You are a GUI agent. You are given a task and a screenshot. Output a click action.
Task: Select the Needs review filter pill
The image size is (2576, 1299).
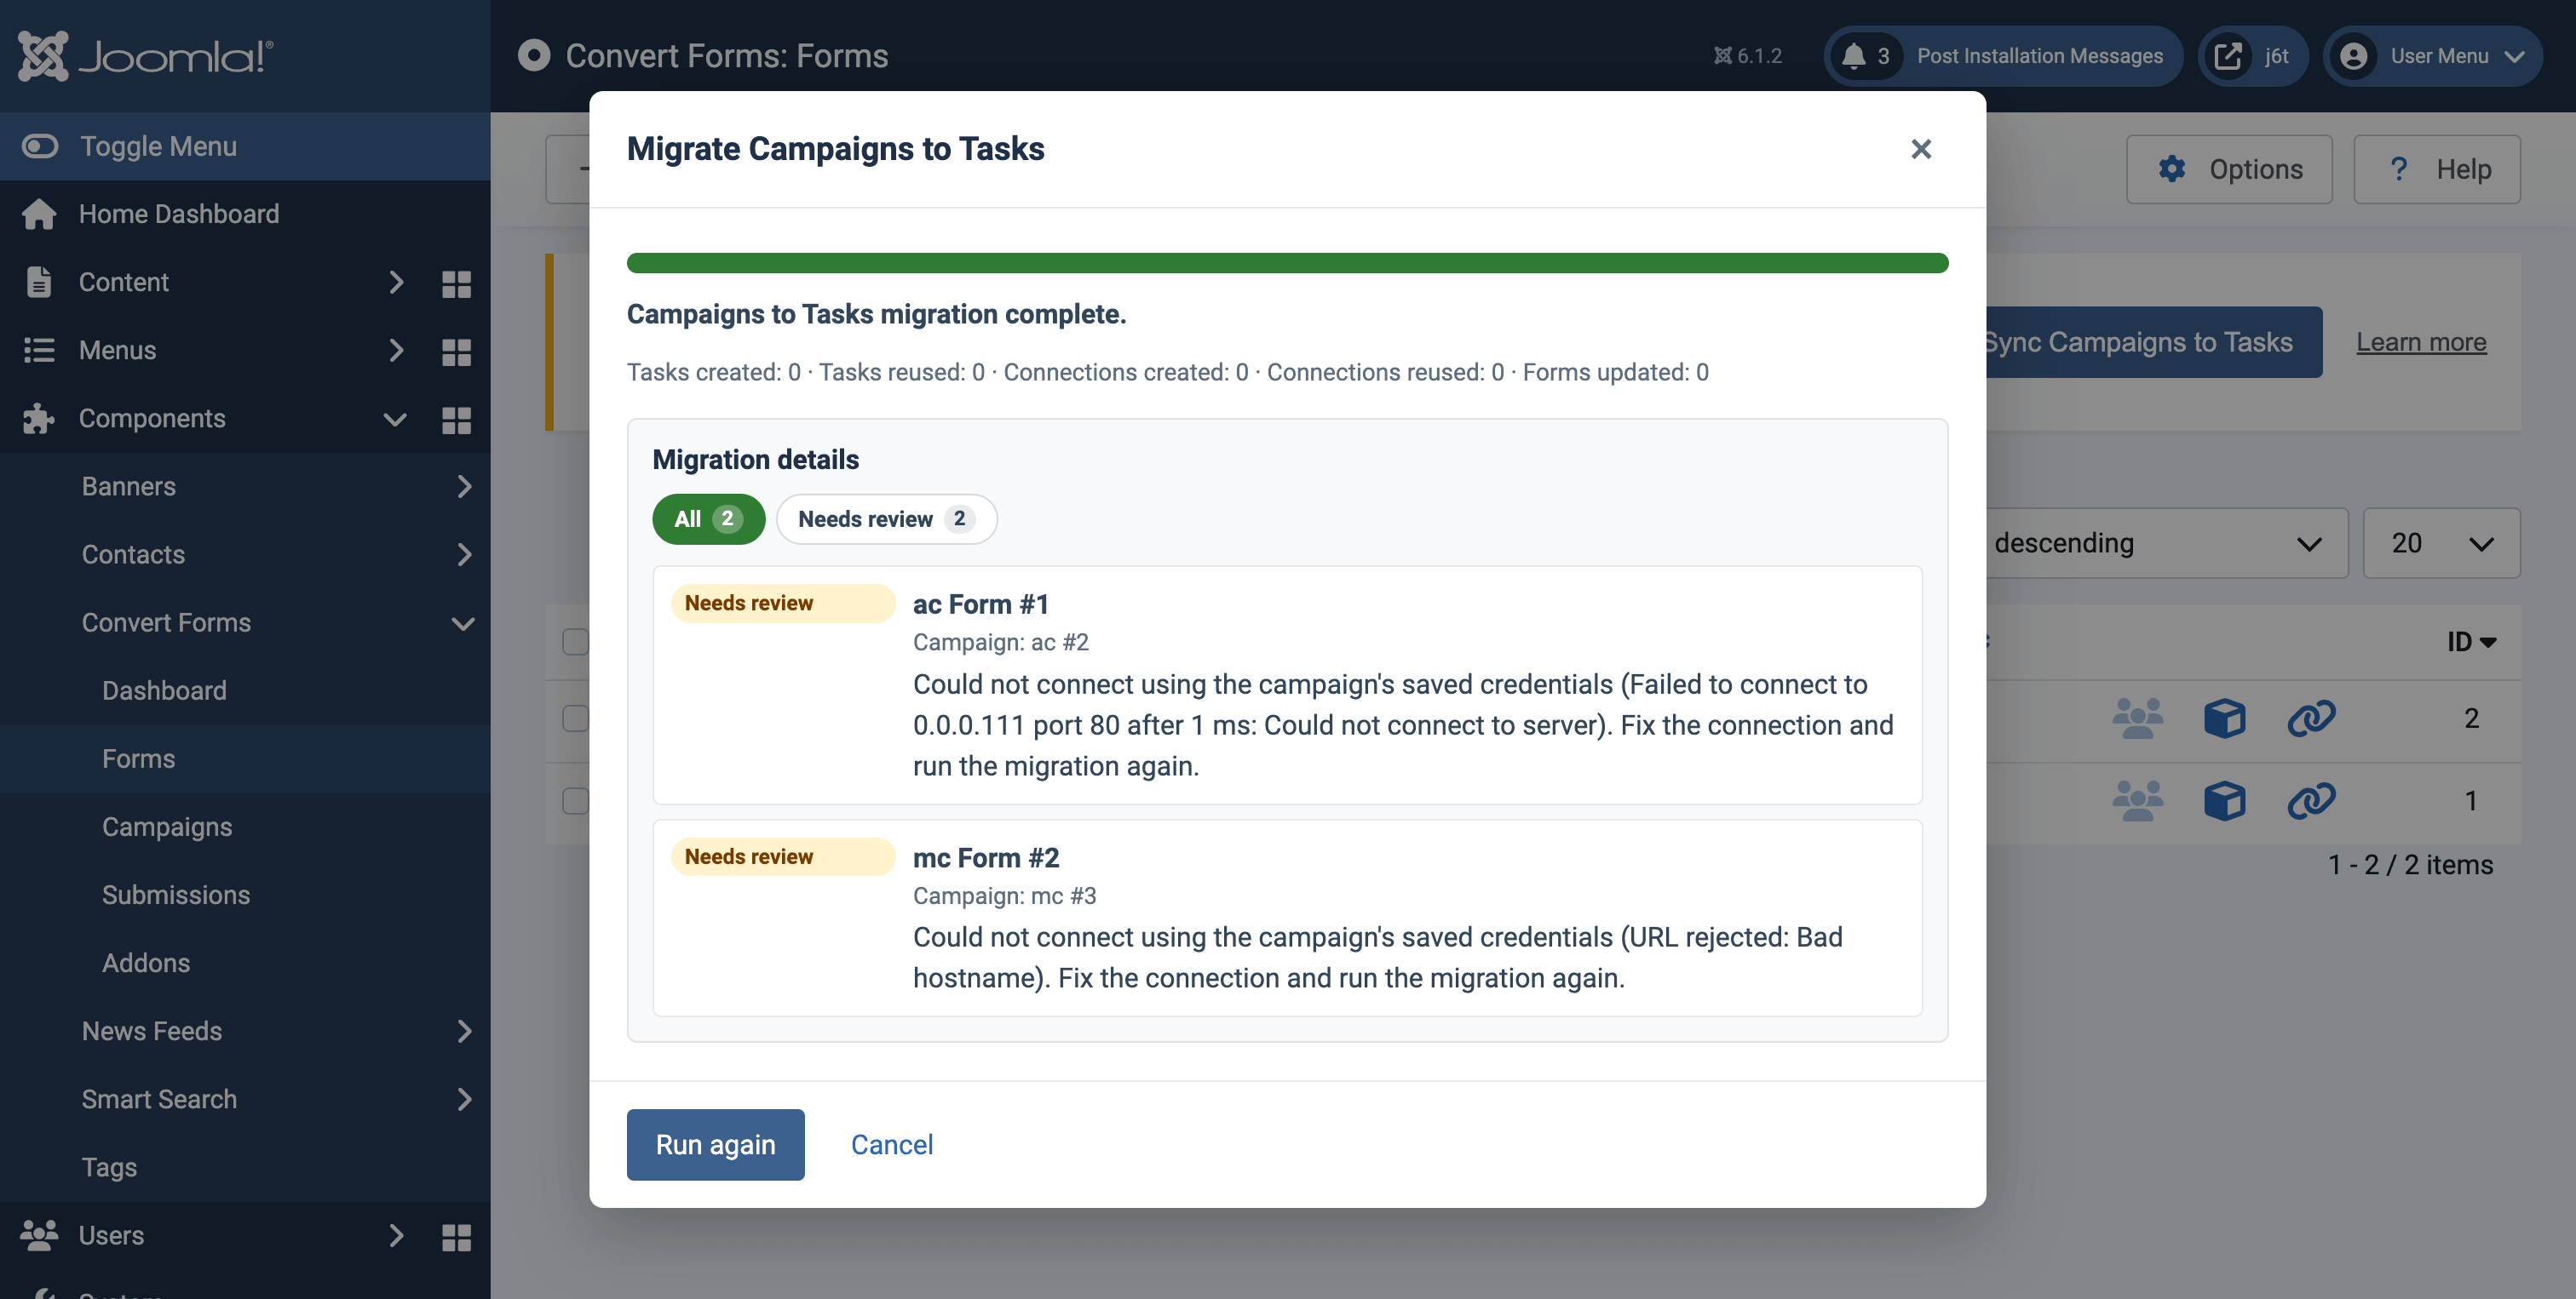[886, 518]
